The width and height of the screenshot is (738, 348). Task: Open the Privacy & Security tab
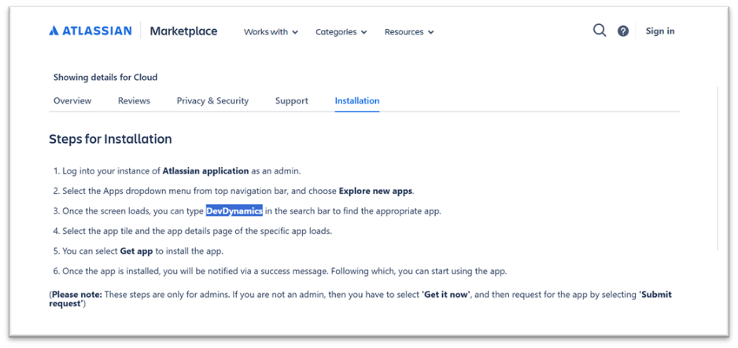pos(212,101)
